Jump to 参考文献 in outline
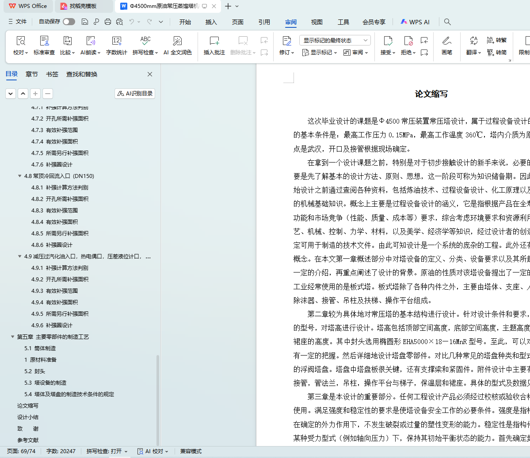530x458 pixels. point(28,440)
